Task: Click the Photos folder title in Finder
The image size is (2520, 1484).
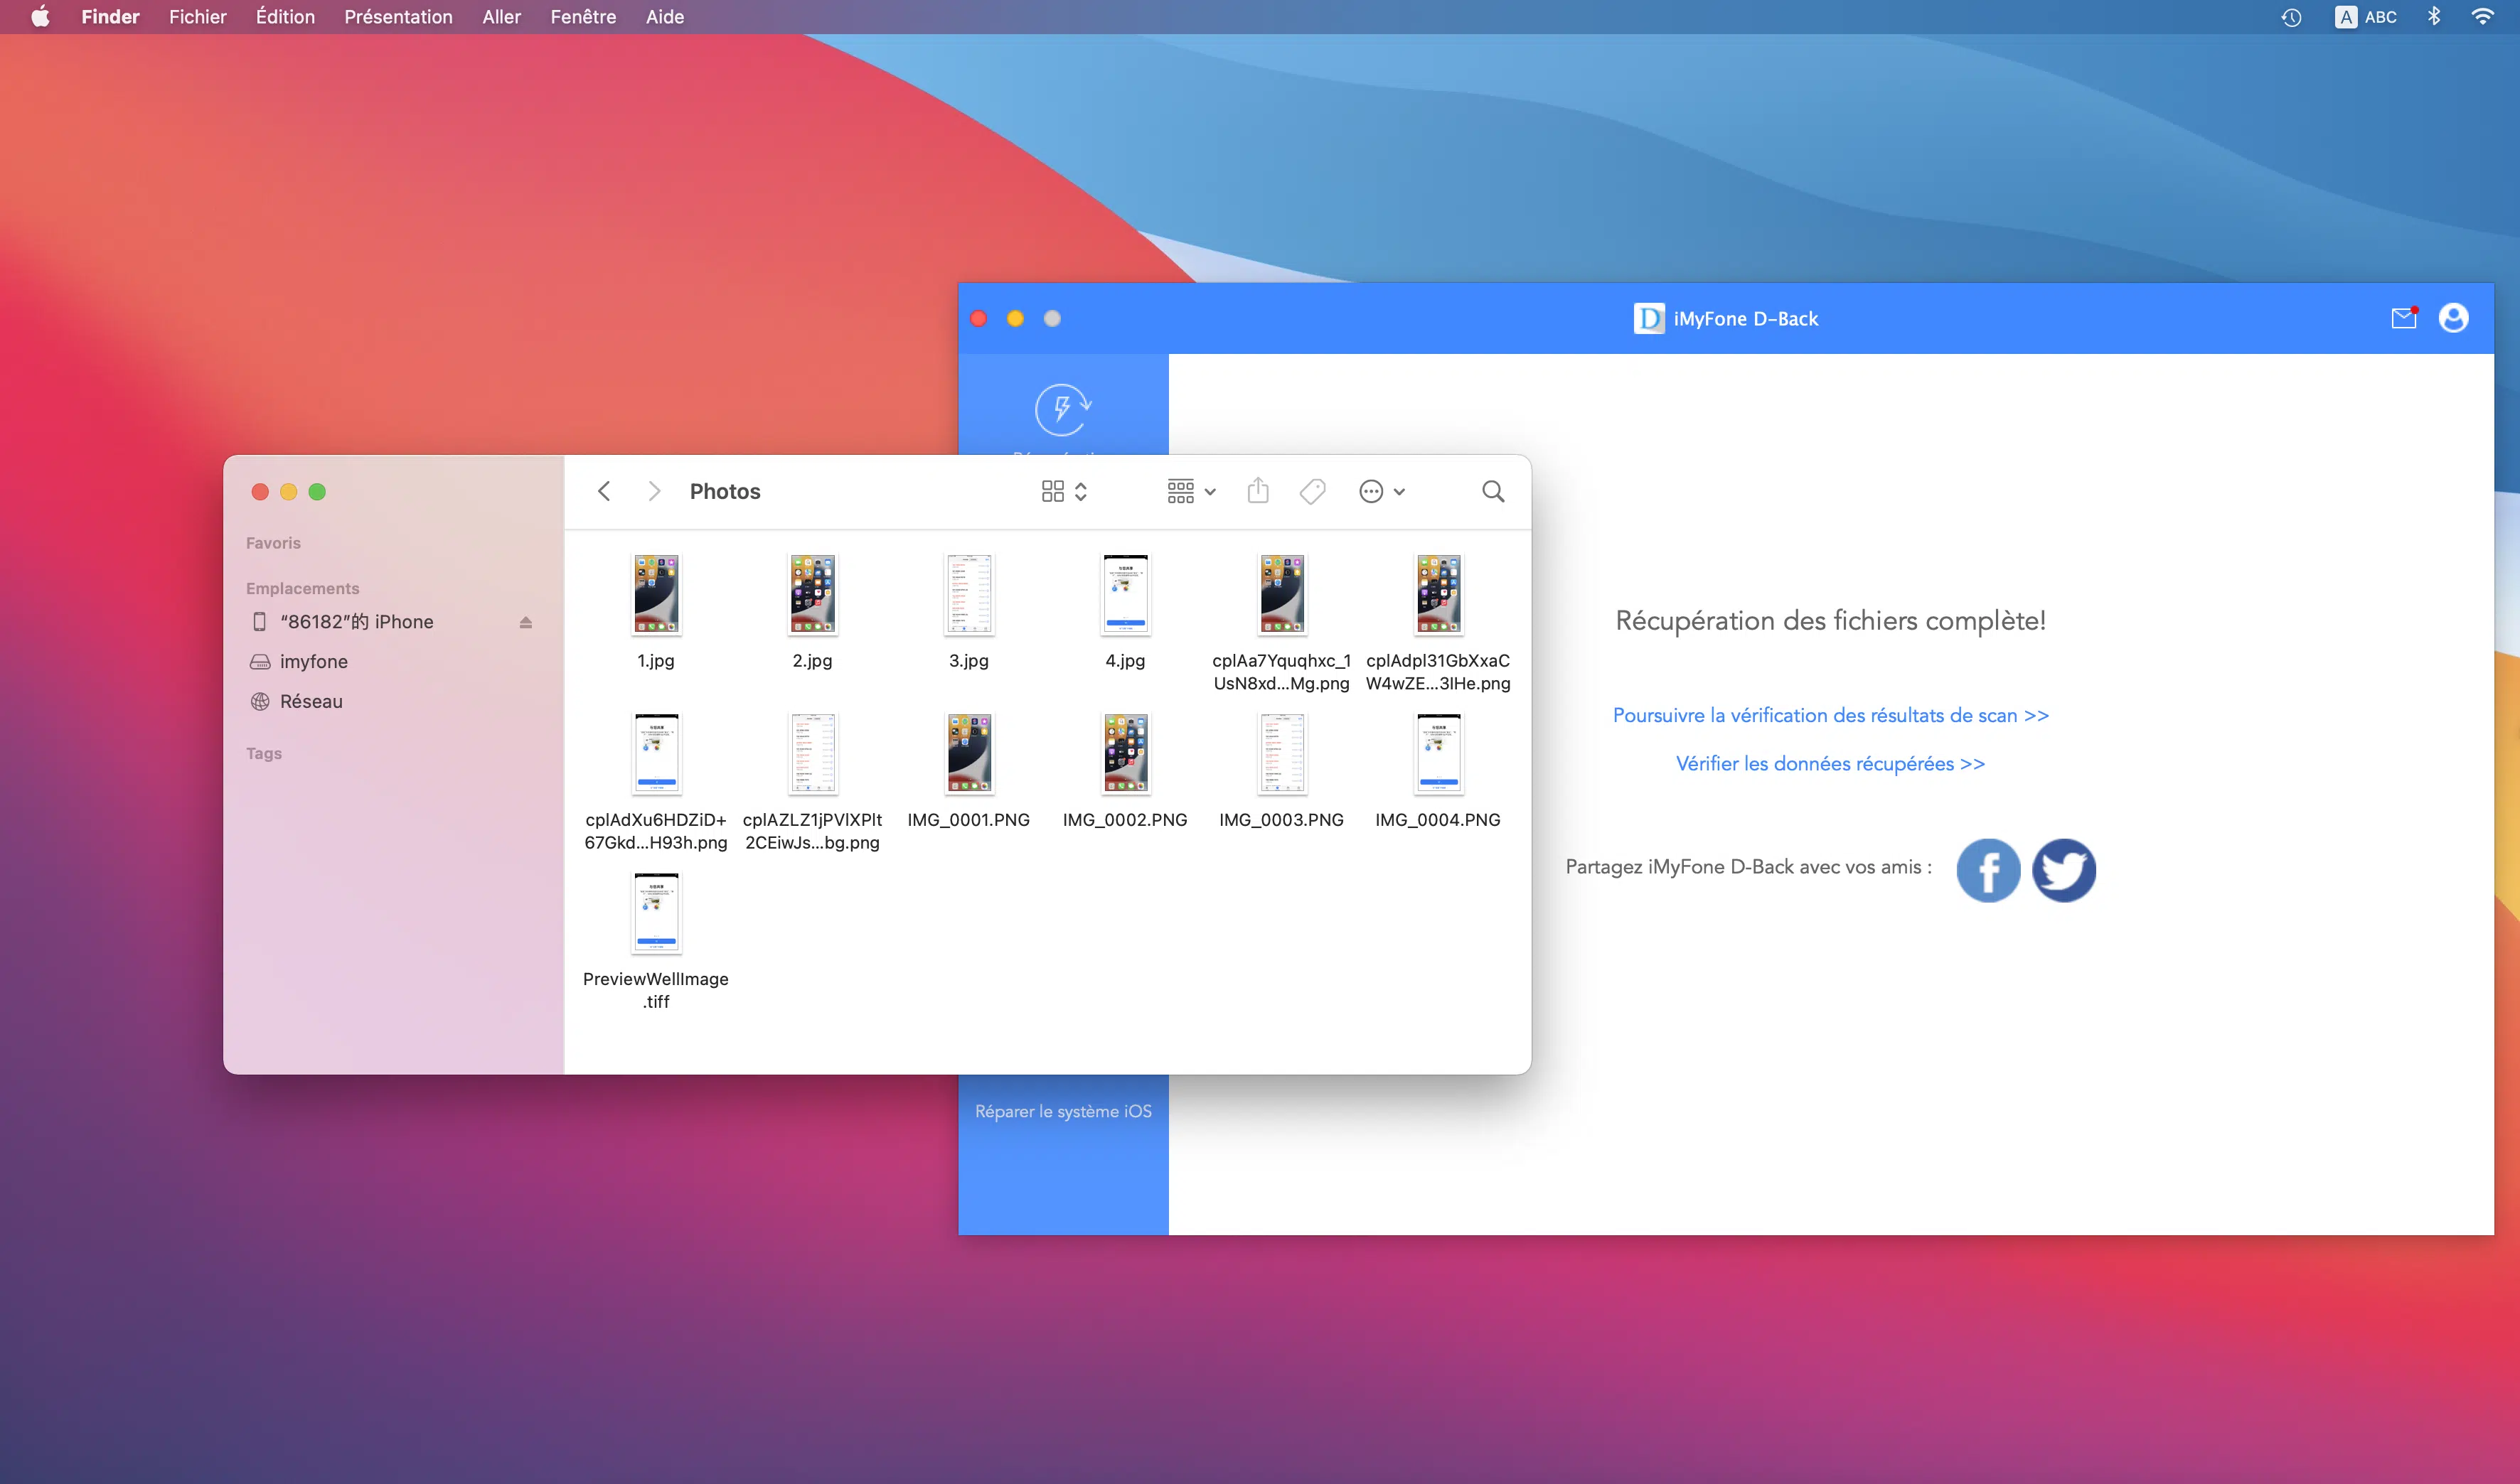Action: [x=725, y=491]
